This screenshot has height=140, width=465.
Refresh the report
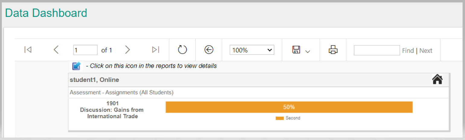[x=182, y=50]
